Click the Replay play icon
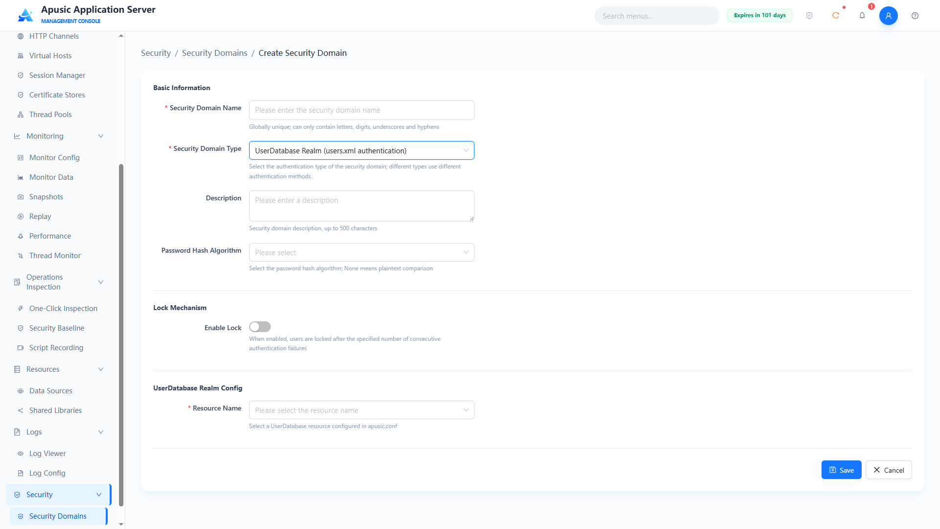The image size is (940, 529). (x=21, y=216)
